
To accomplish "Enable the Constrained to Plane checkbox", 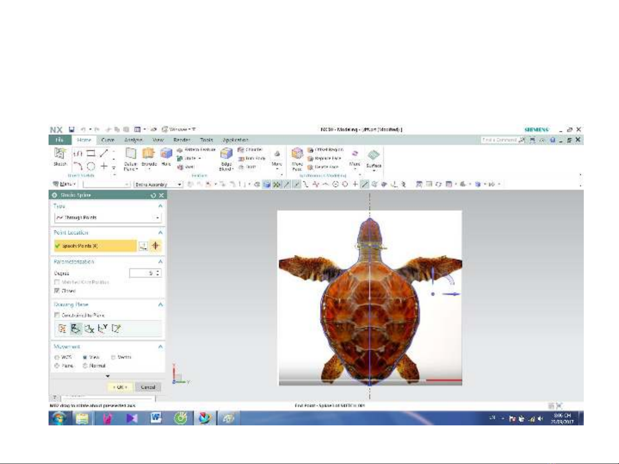I will [x=57, y=315].
